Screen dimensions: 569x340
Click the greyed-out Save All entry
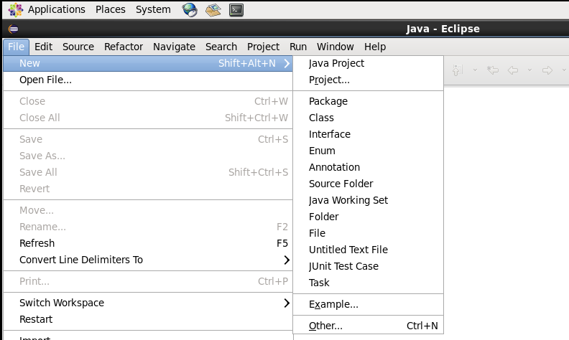[148, 172]
